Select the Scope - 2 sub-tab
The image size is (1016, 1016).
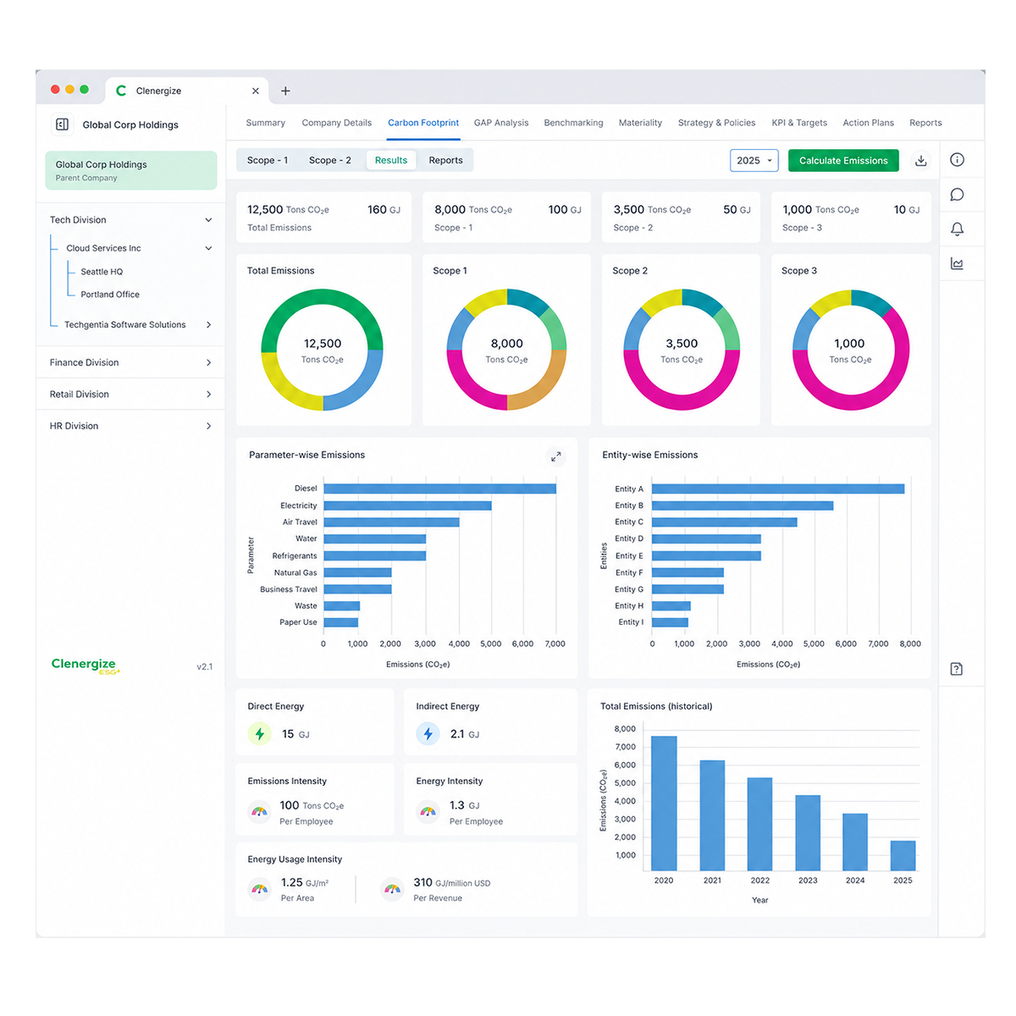pos(330,160)
